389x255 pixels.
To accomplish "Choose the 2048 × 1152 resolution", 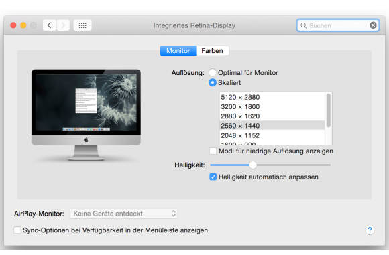I will (x=272, y=135).
